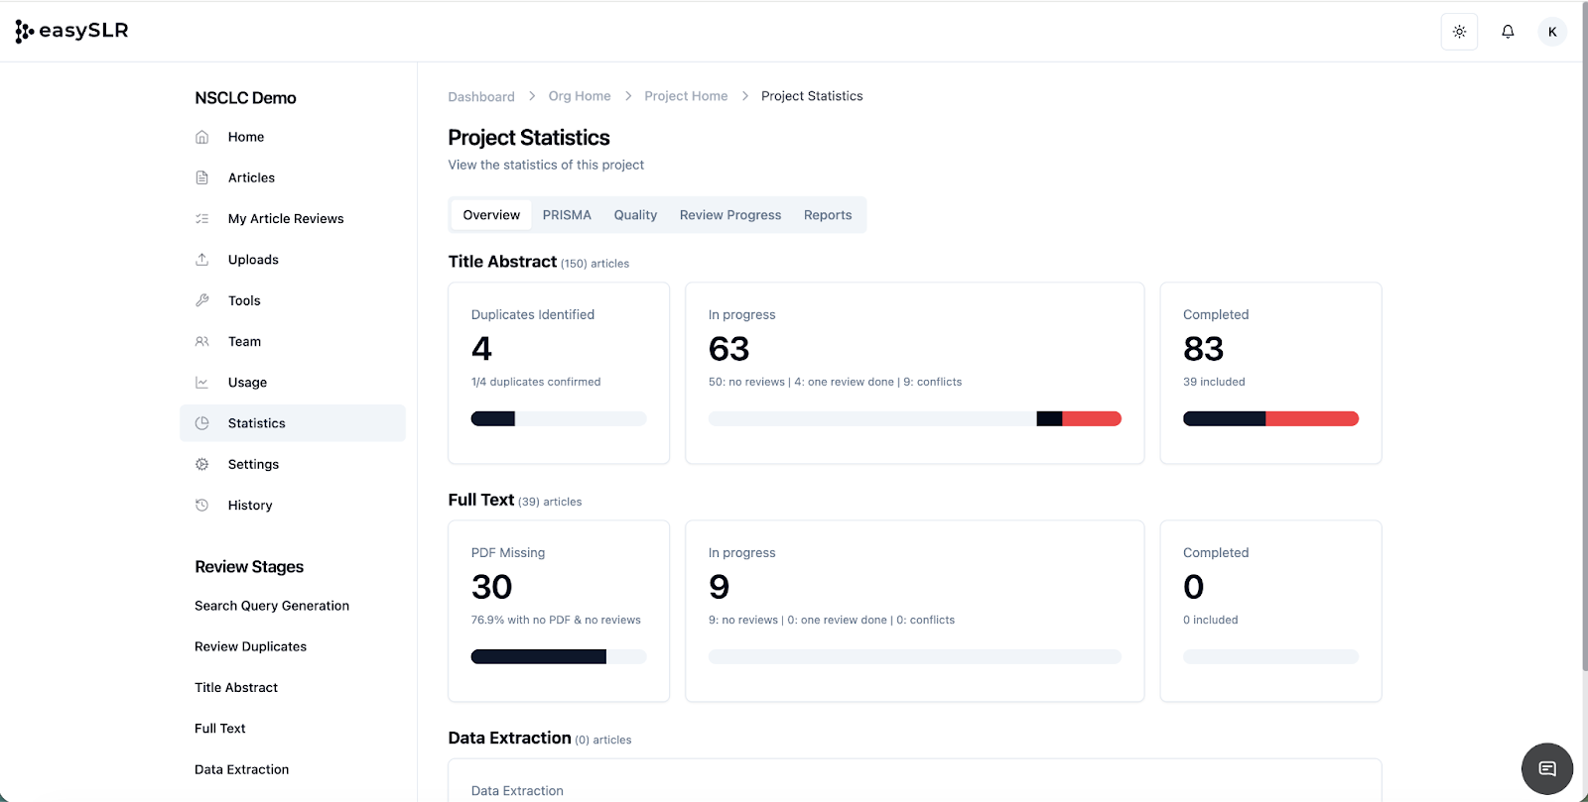Click the Home icon in sidebar
1588x802 pixels.
point(202,137)
